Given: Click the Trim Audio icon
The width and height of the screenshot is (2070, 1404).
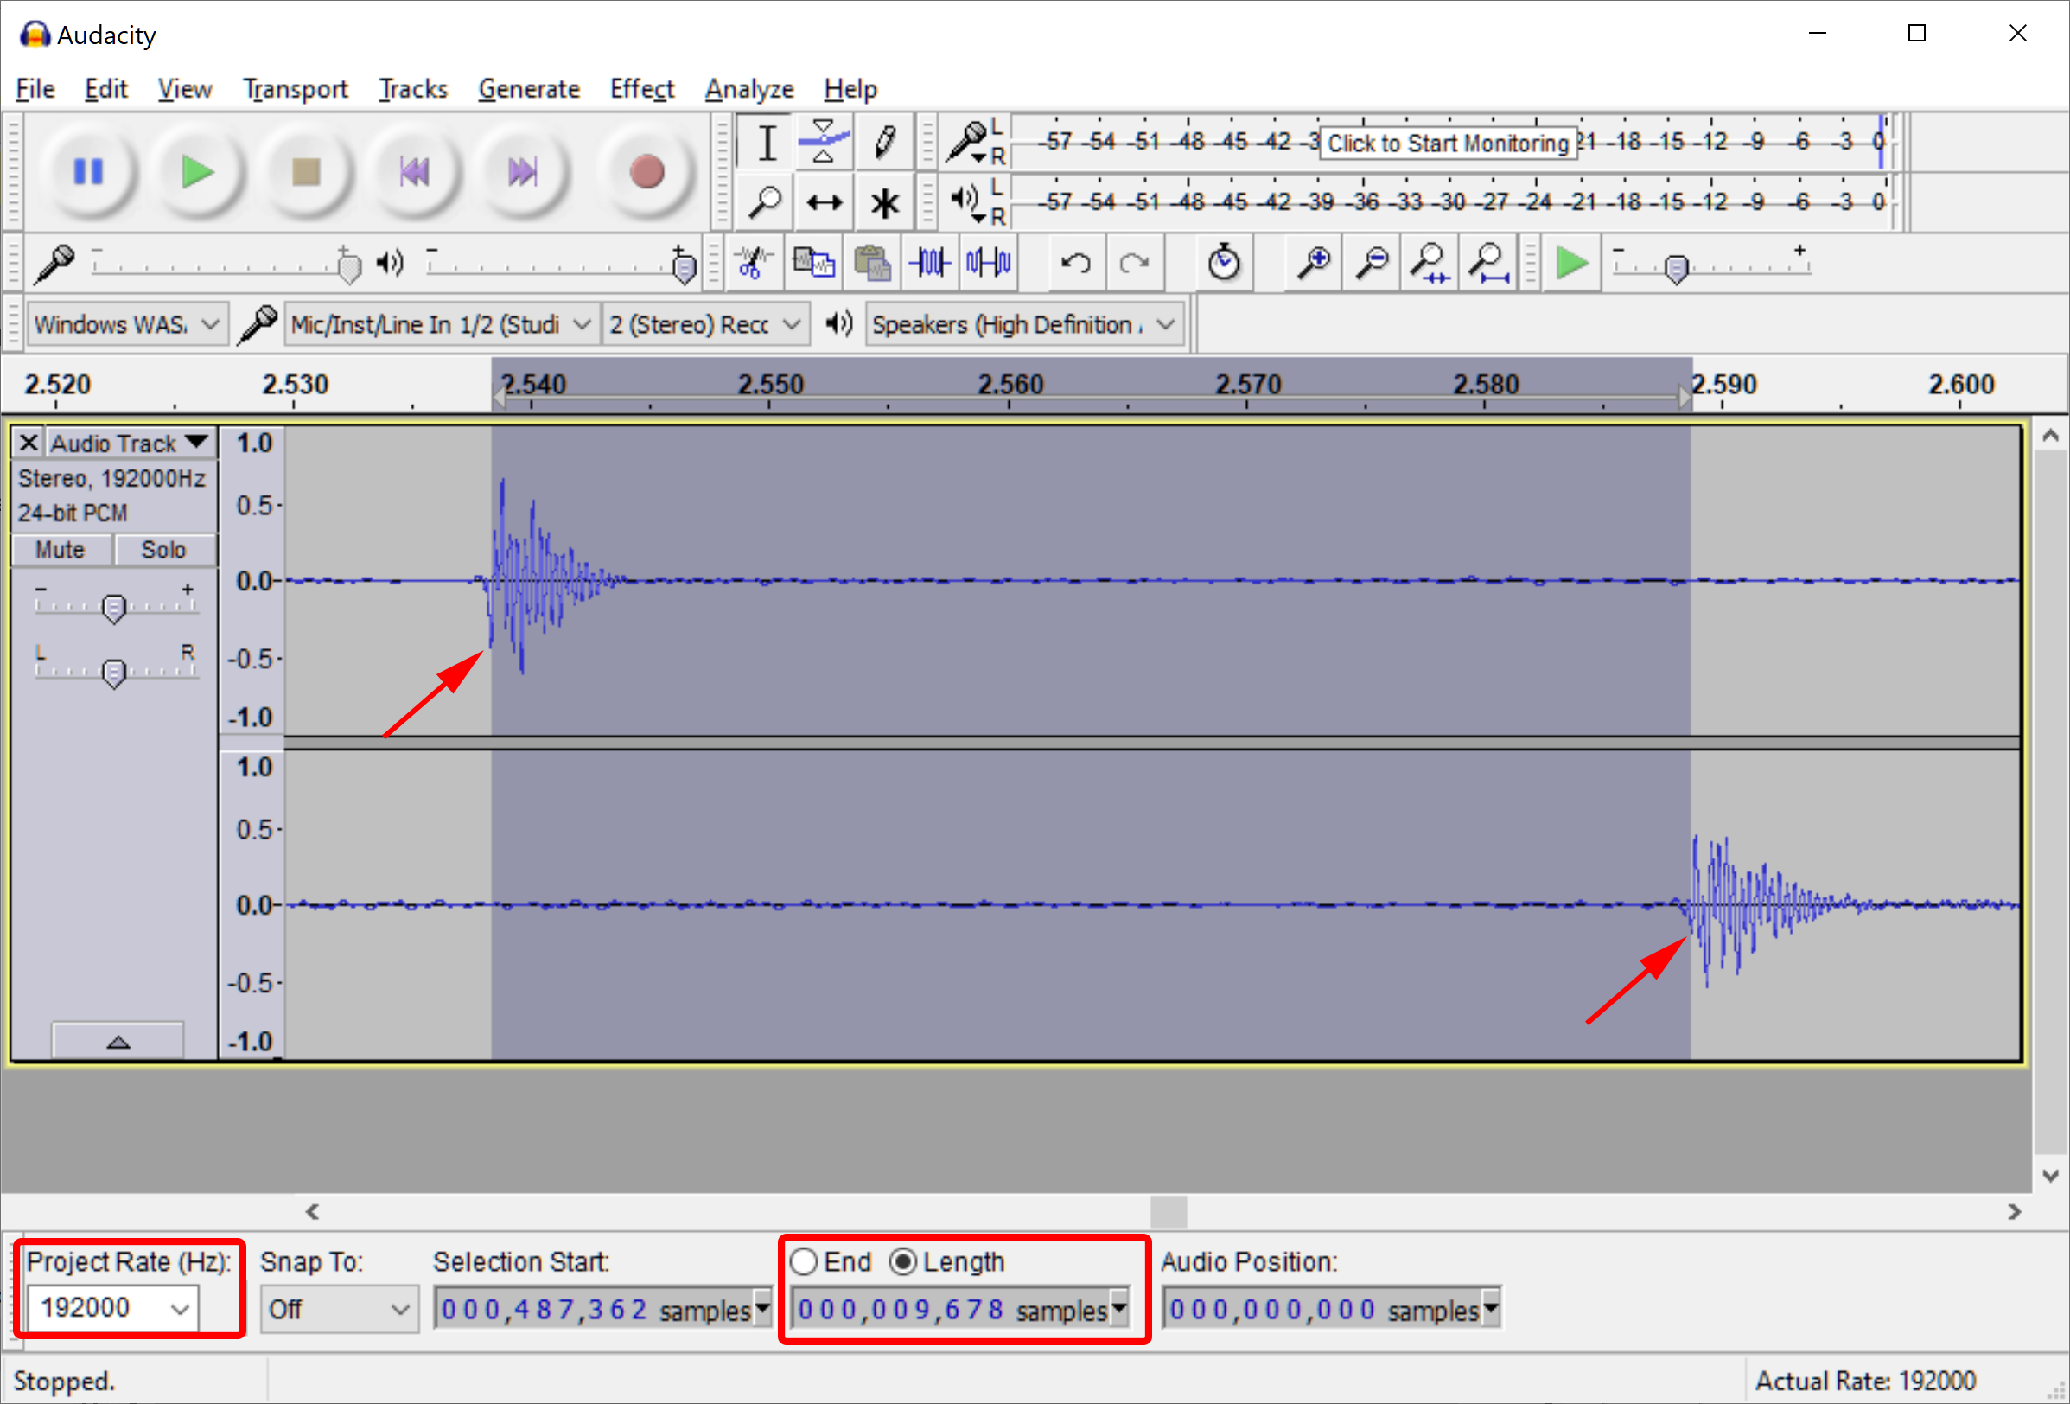Looking at the screenshot, I should pos(930,263).
